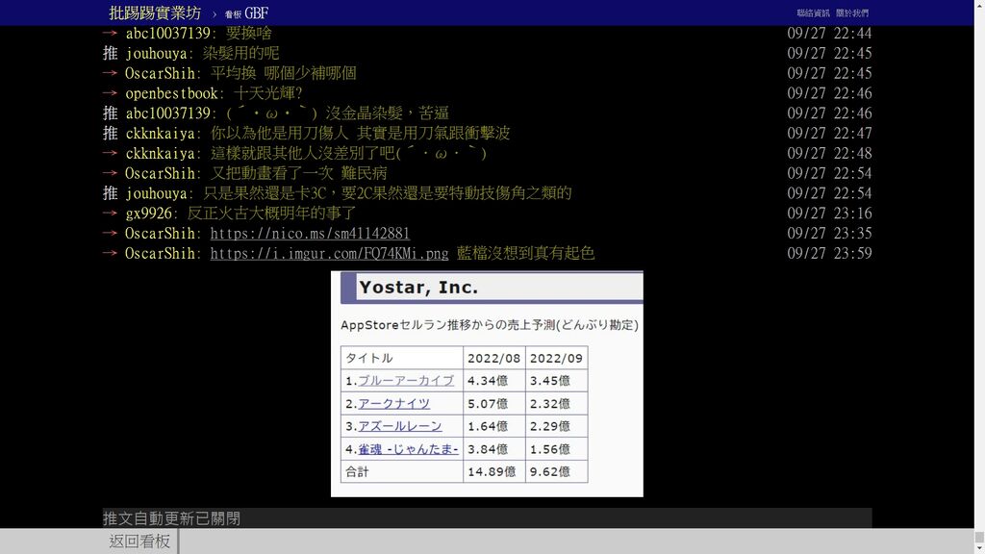The height and width of the screenshot is (554, 985).
Task: Open the 關於我們 link in the header
Action: click(x=852, y=13)
